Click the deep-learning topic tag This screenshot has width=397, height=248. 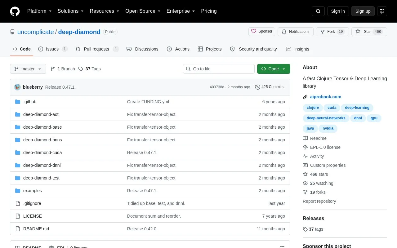point(357,108)
